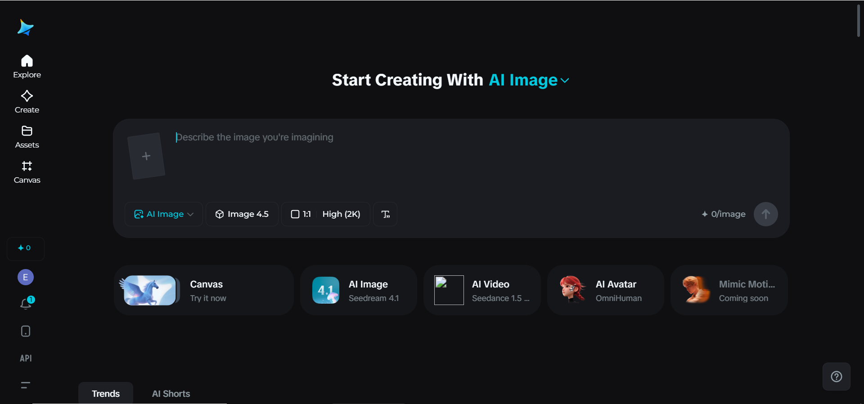Open the AI Avatar OmniHuman card

[606, 290]
